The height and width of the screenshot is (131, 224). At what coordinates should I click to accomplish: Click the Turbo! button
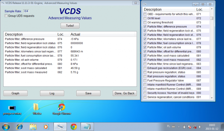pyautogui.click(x=70, y=26)
